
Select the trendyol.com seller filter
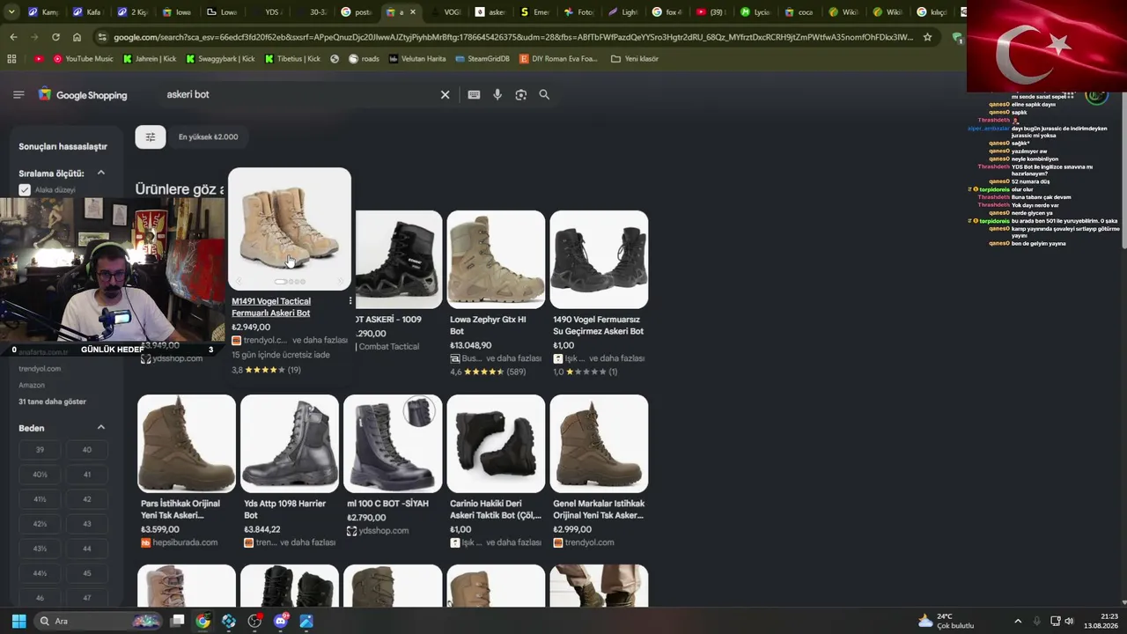click(x=40, y=369)
